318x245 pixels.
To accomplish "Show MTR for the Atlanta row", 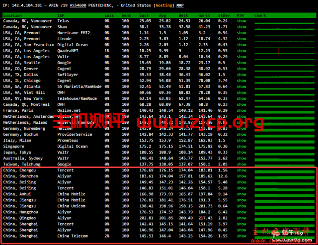I will click(241, 86).
